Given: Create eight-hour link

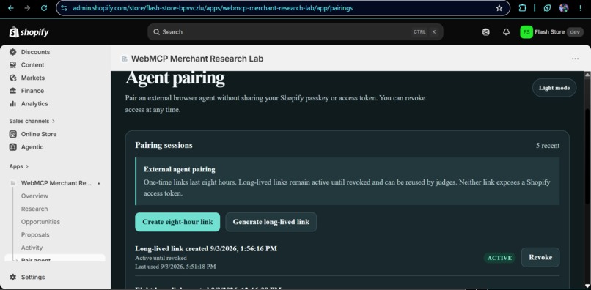Looking at the screenshot, I should click(177, 222).
